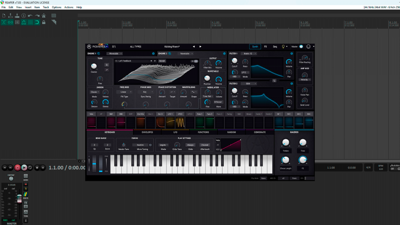Screen dimensions: 400x225
Task: Click the play button in the transport
Action: [24, 168]
